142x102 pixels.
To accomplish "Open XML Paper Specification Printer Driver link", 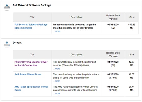I will [x=31, y=88].
